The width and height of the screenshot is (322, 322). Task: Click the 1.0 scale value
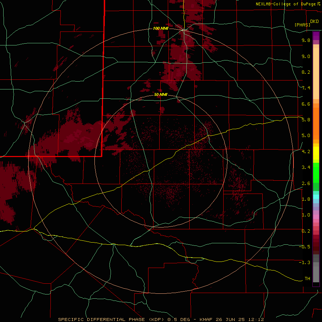306,215
